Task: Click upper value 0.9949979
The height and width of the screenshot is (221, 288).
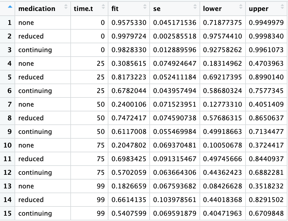Action: (266, 23)
